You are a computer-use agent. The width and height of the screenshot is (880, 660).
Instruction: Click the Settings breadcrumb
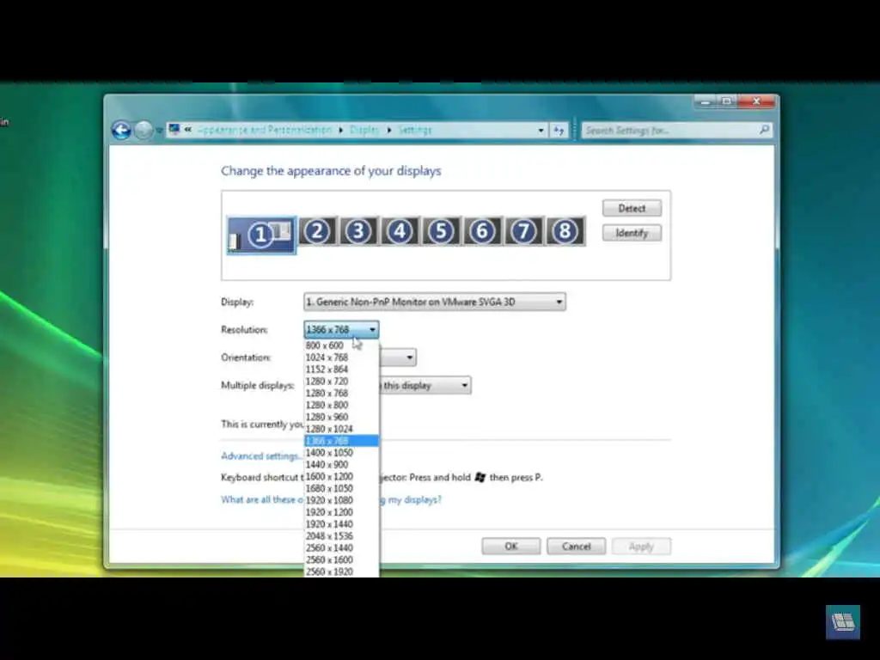(x=415, y=131)
